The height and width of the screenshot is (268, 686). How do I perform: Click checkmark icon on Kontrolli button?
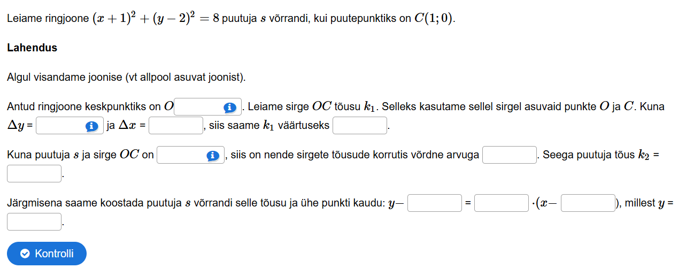[x=25, y=254]
